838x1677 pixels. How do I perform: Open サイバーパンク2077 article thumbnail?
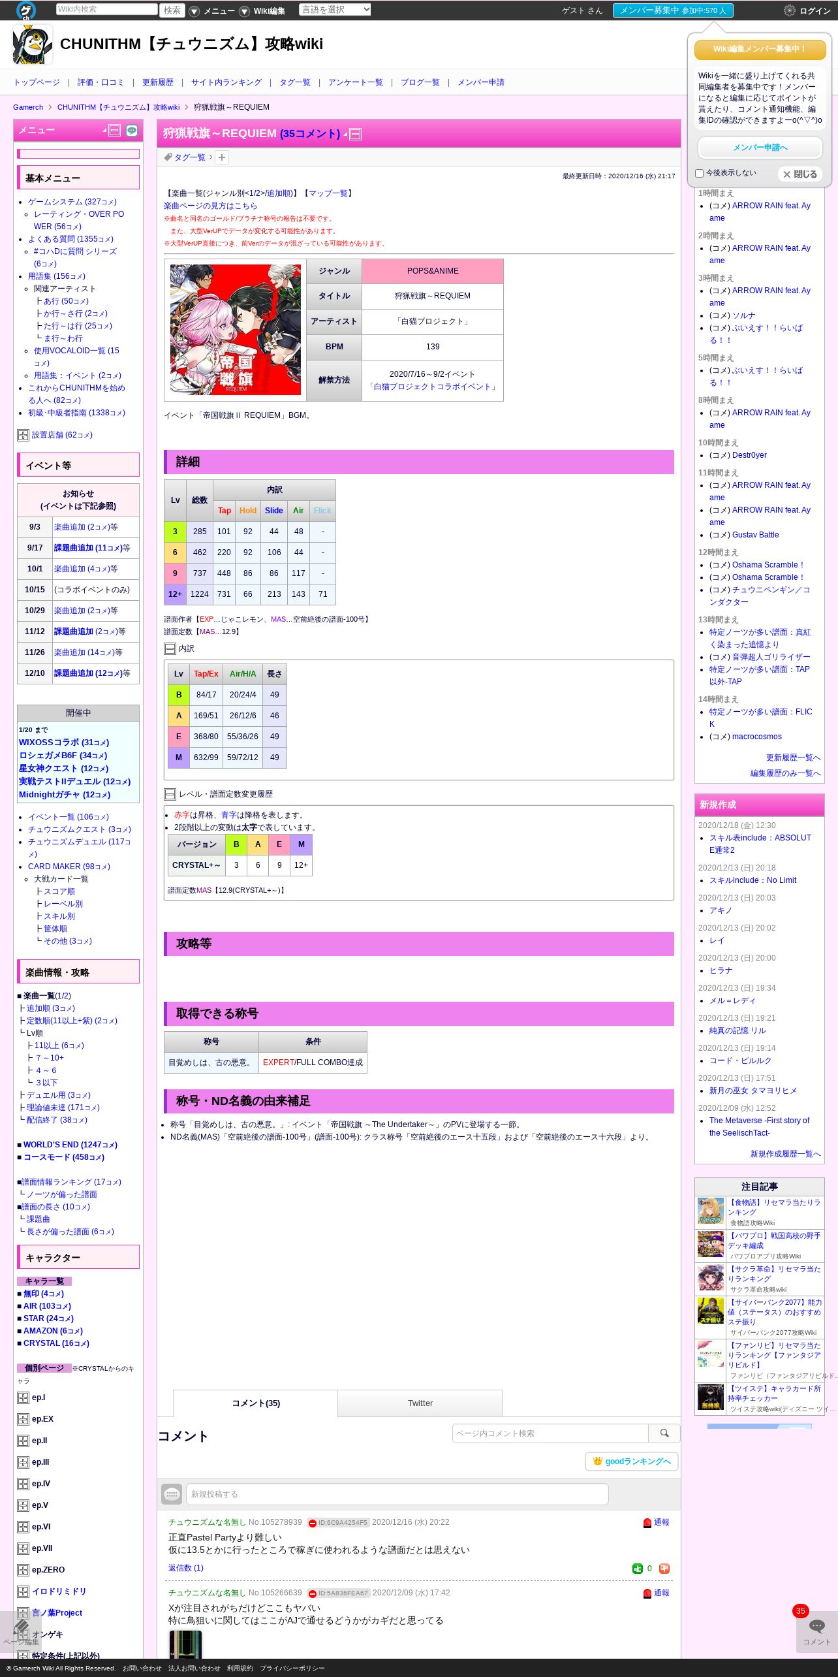(x=711, y=1311)
